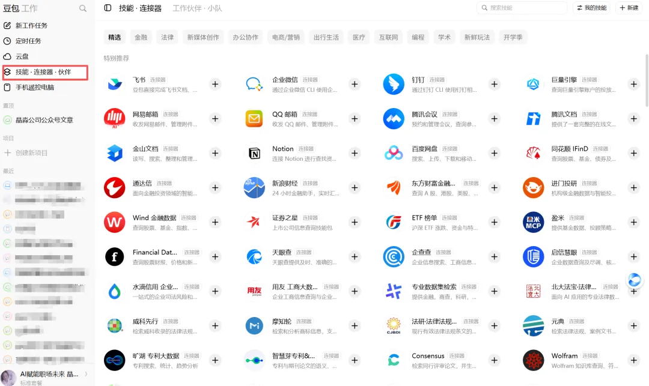Select the 金融 category tab

point(141,37)
